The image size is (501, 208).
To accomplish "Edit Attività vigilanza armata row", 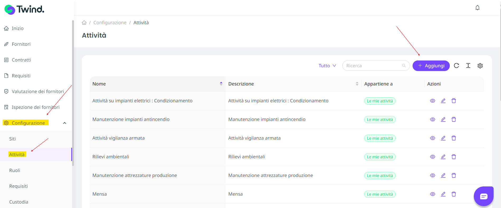I will click(443, 138).
